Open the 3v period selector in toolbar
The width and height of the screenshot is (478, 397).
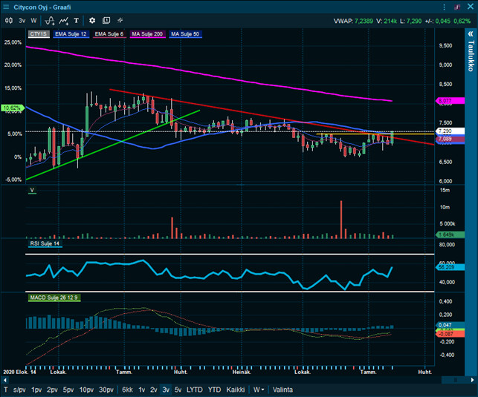coord(22,20)
